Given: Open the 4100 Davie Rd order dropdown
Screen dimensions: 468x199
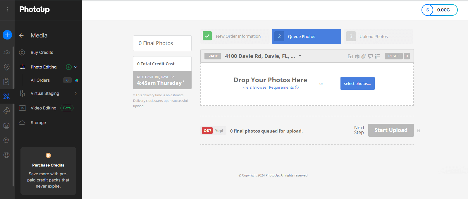Looking at the screenshot, I should tap(300, 56).
